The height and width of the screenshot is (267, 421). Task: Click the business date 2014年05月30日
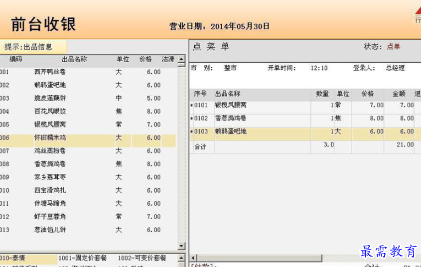pos(240,26)
